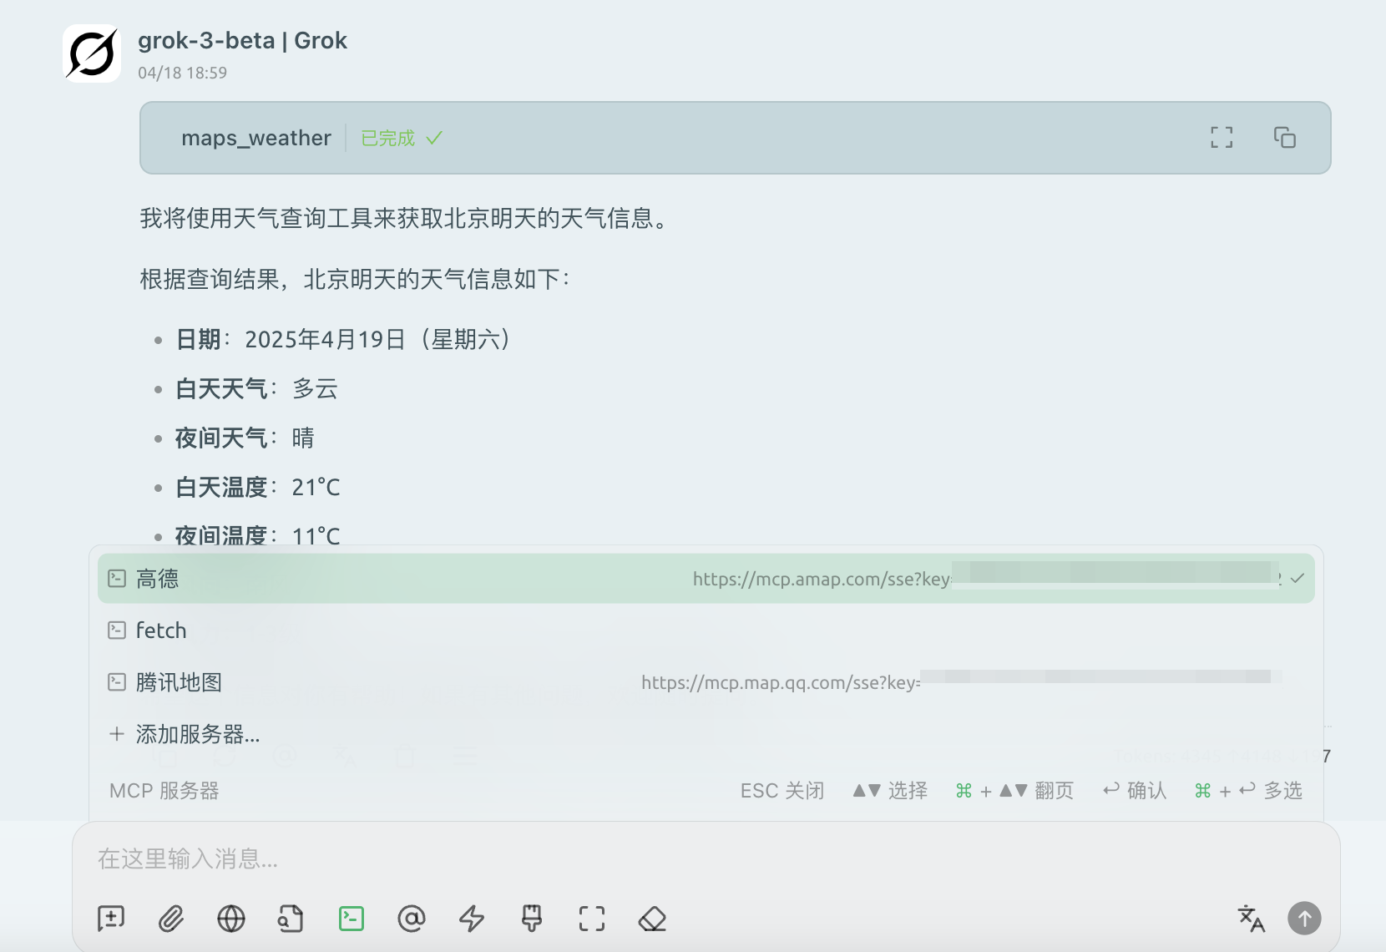The width and height of the screenshot is (1386, 952).
Task: Mention a model with the @ icon
Action: click(x=412, y=919)
